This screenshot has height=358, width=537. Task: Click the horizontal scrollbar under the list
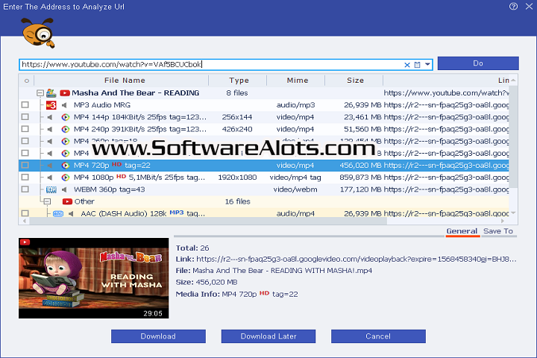pos(208,222)
